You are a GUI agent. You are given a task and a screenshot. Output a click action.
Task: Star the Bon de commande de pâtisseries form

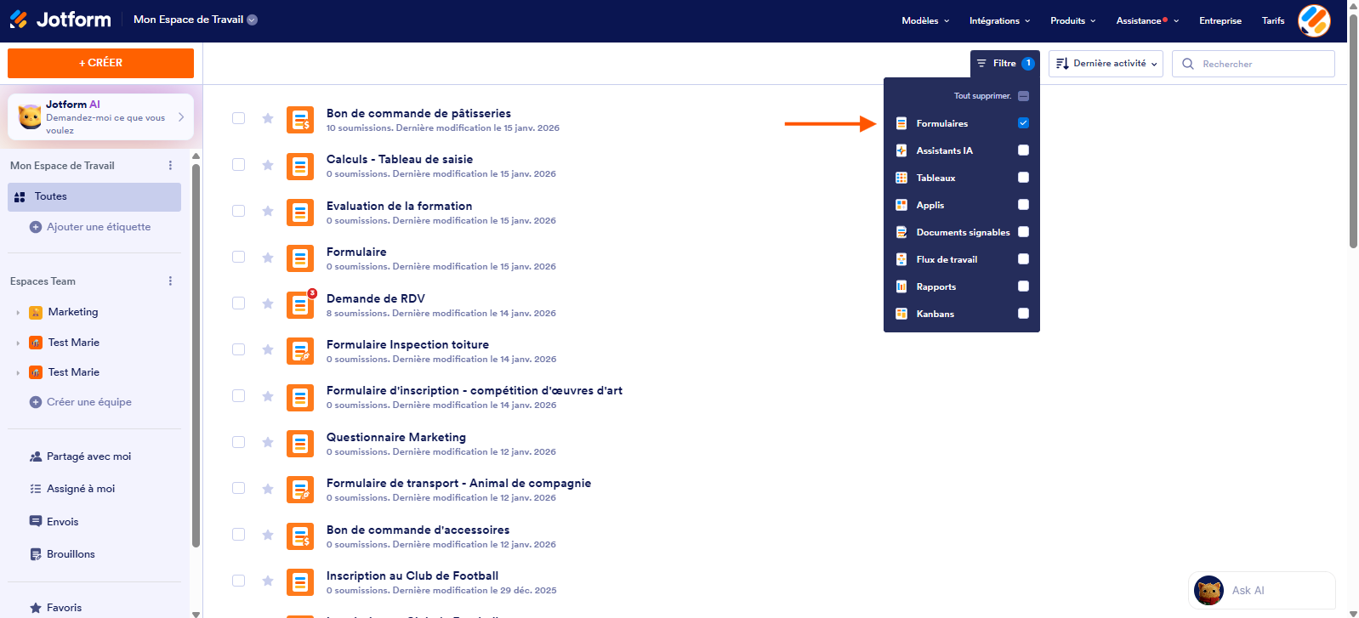[x=268, y=118]
